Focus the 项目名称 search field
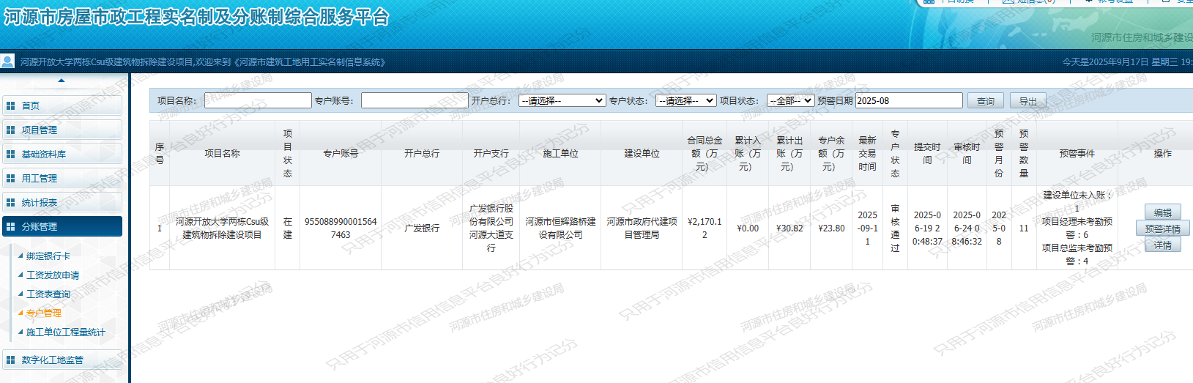 click(258, 100)
